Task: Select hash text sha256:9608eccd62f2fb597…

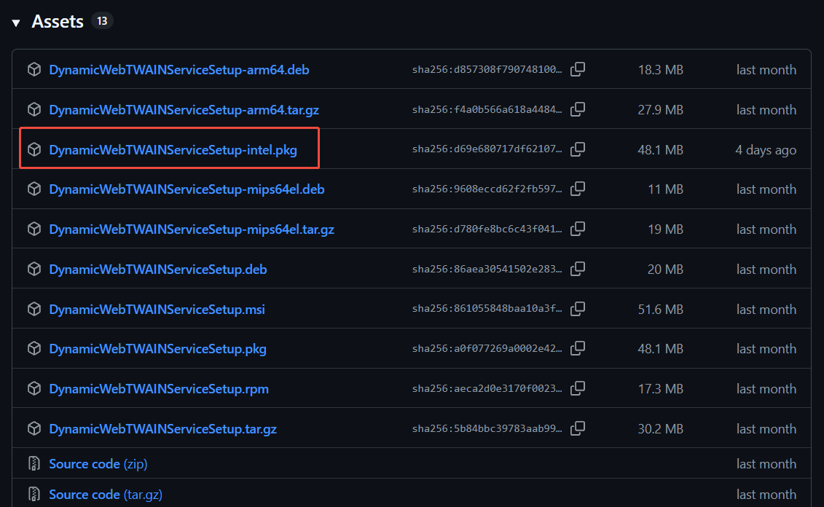Action: [x=487, y=189]
